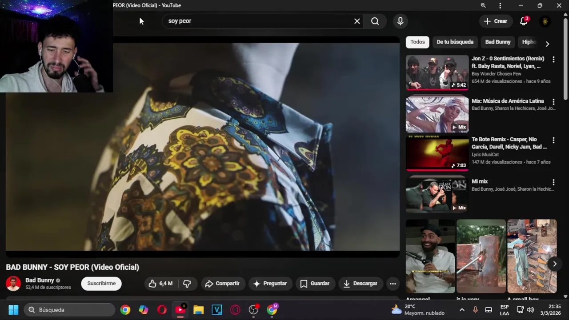
Task: Click the Descargar download button
Action: pyautogui.click(x=360, y=284)
